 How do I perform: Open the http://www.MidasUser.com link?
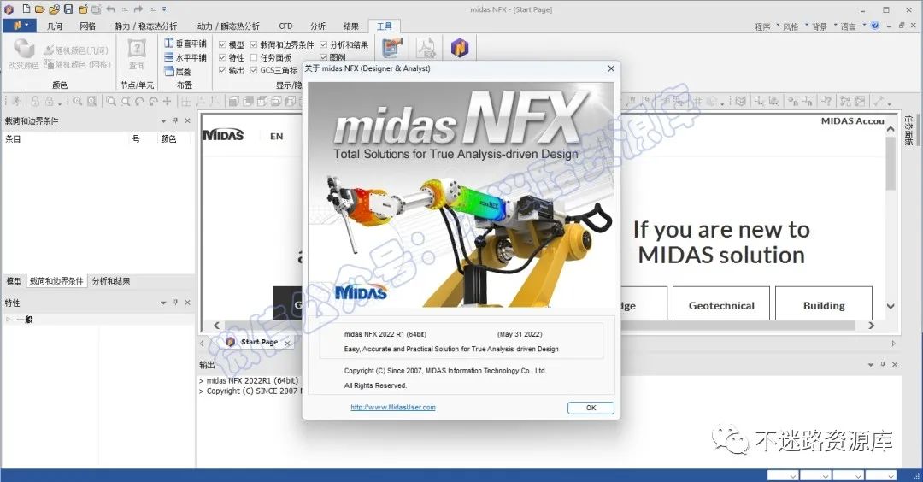coord(393,408)
